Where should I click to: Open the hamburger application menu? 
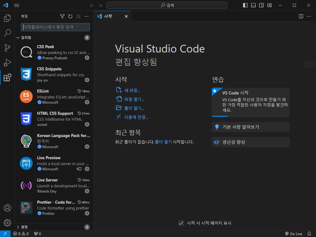(17, 5)
